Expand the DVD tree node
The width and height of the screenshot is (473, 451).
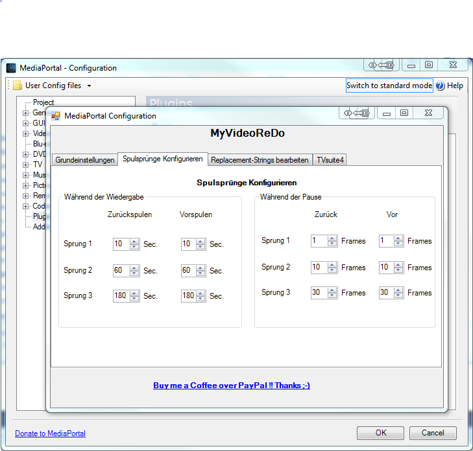(26, 154)
